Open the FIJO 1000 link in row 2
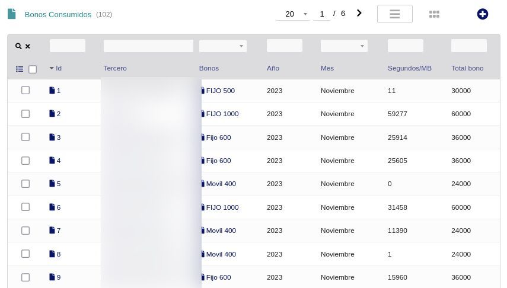Screen dimensions: 507x288 222,114
